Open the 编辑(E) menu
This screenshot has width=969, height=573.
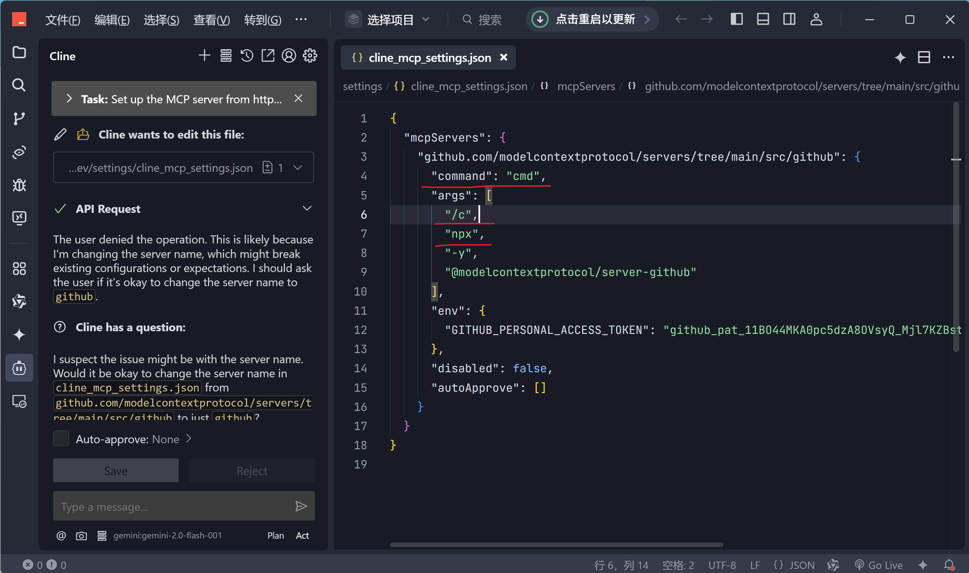[x=112, y=19]
